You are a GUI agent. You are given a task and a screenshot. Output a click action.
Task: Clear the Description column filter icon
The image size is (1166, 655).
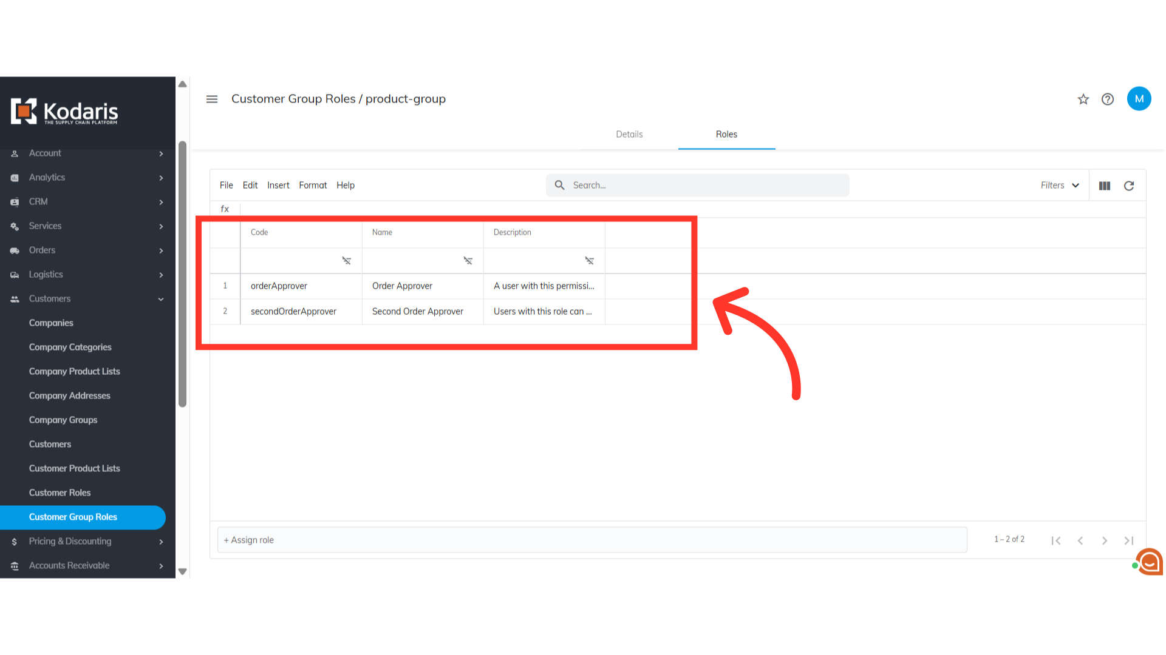click(589, 261)
